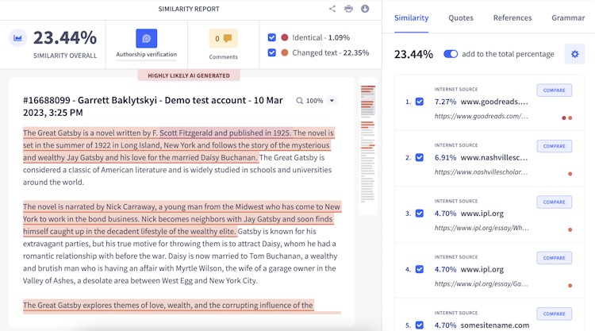Download the report via arrow icon
The height and width of the screenshot is (331, 595).
pyautogui.click(x=365, y=9)
